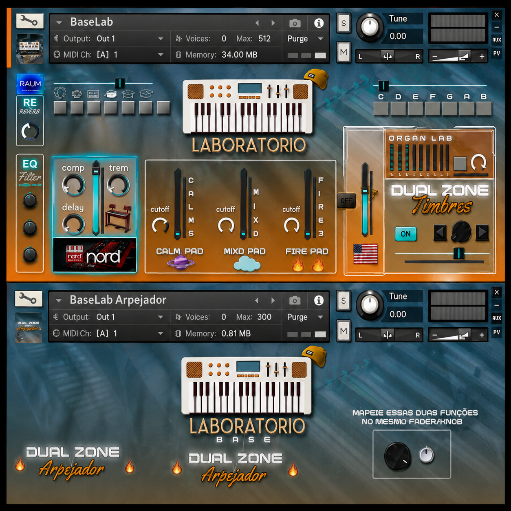
Task: Take a snapshot with BaseLab camera icon
Action: [295, 23]
